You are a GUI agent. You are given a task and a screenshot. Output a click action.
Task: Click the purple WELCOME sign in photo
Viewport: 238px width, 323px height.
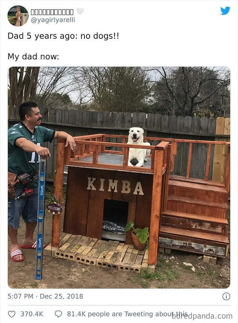(x=54, y=209)
